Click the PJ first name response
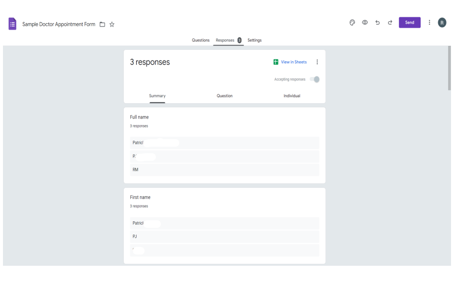454x288 pixels. click(224, 236)
